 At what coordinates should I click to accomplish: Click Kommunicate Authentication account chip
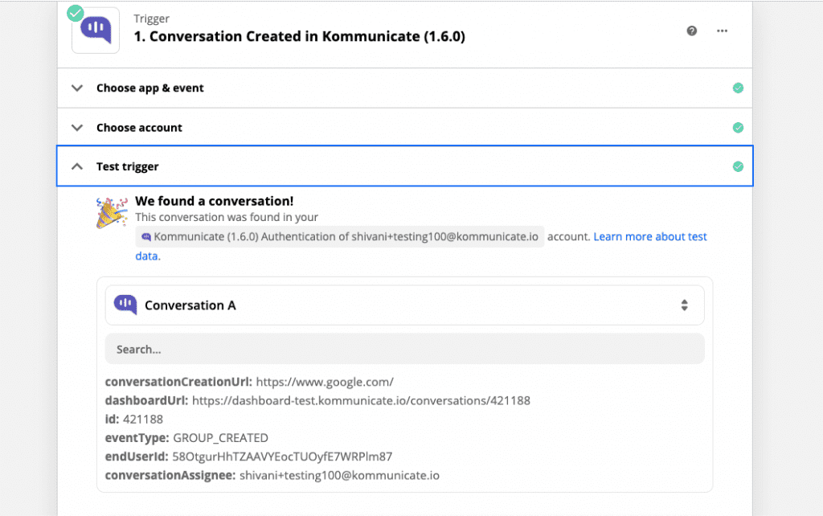pos(340,237)
